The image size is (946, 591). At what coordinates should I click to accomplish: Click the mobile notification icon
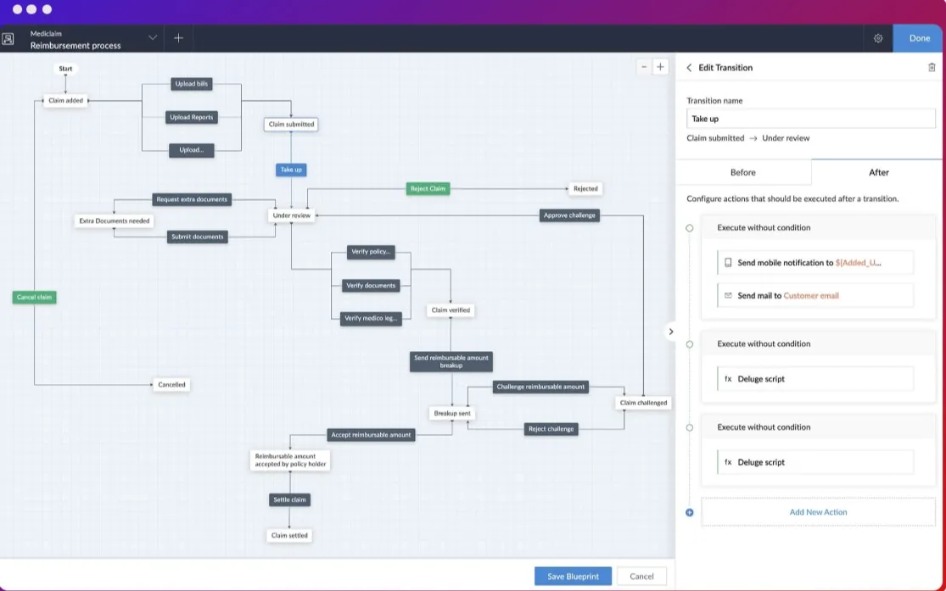[728, 263]
